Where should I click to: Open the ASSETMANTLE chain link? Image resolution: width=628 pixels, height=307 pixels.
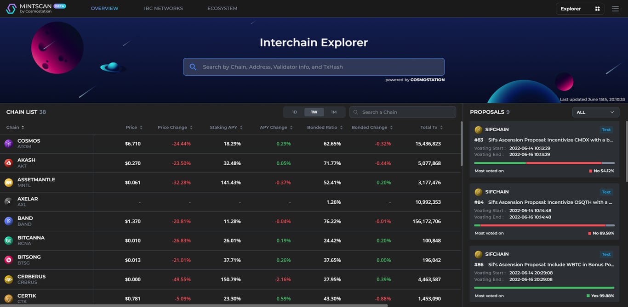pyautogui.click(x=36, y=180)
